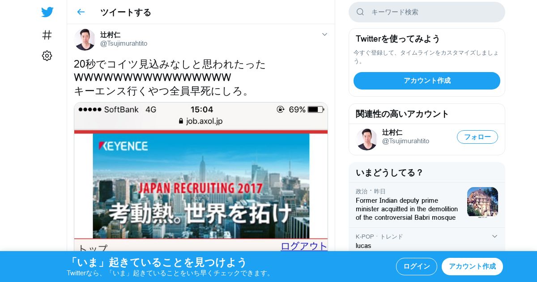Type in the キーワード検索 search field
The width and height of the screenshot is (537, 282).
(x=427, y=12)
